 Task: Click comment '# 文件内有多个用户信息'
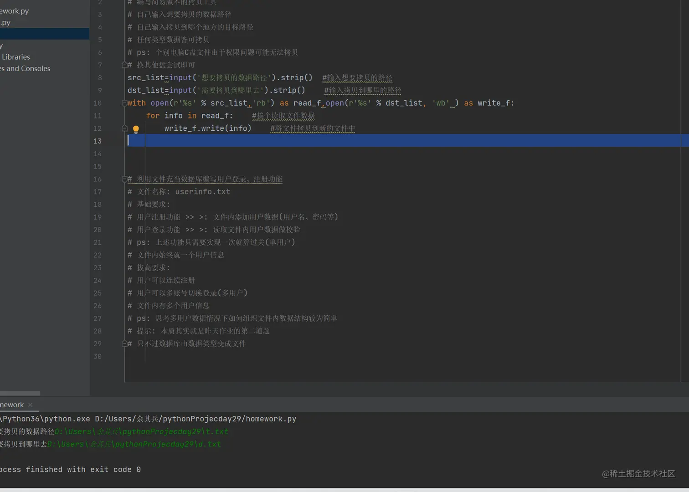(169, 306)
